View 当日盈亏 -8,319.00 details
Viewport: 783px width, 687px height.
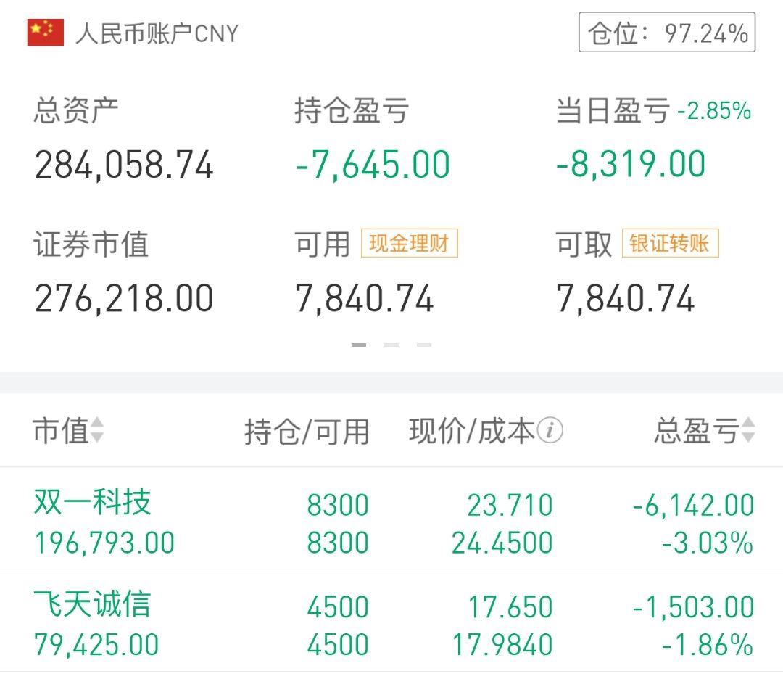click(x=631, y=164)
